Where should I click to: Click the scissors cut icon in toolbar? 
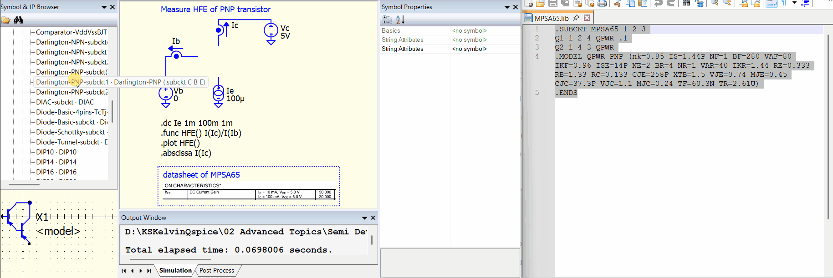(618, 4)
